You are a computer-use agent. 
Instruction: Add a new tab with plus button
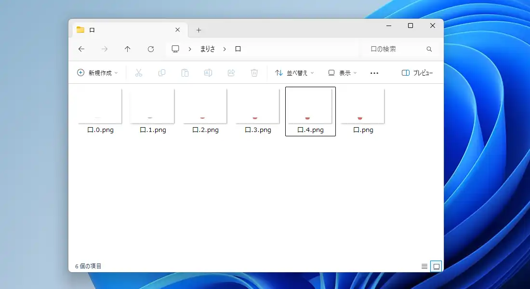(x=199, y=30)
